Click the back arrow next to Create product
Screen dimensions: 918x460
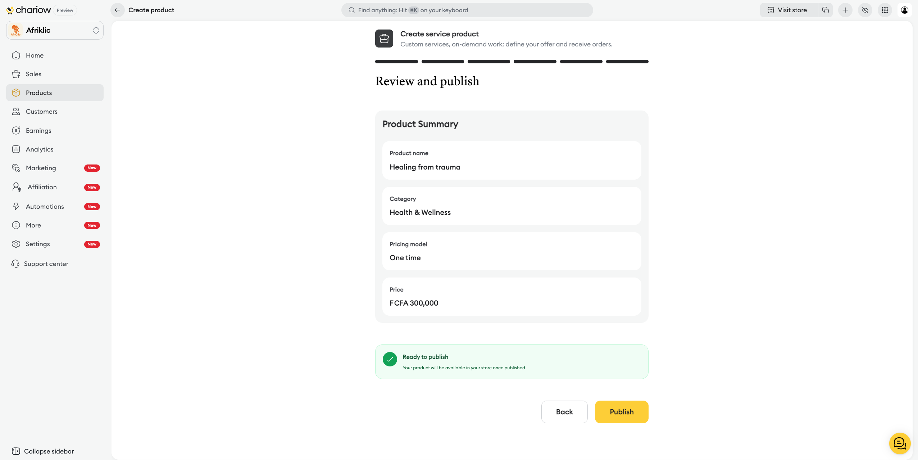[117, 10]
